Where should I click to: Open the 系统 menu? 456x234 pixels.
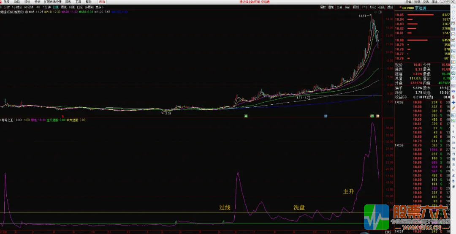(7, 2)
